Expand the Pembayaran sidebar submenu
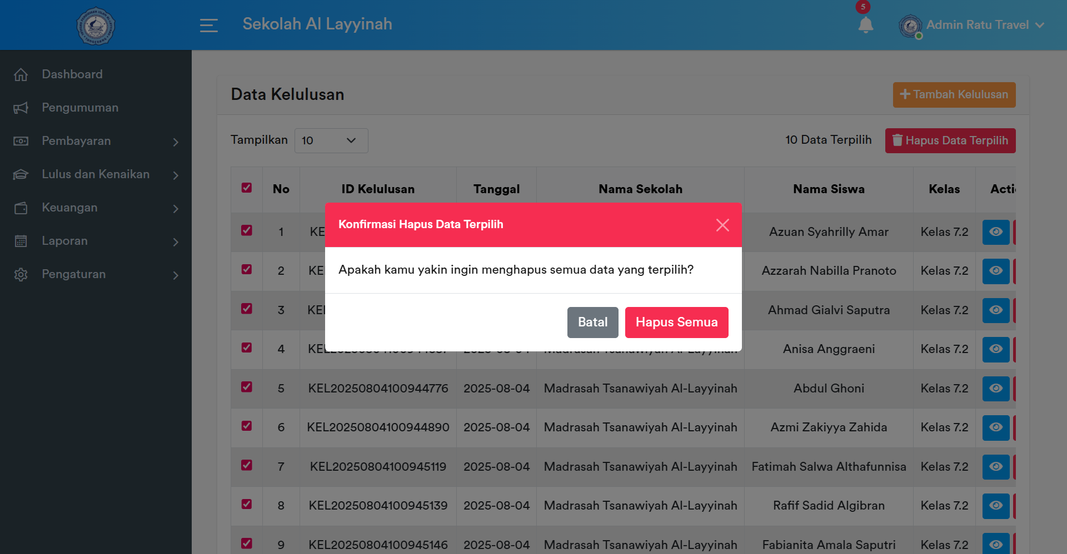This screenshot has height=554, width=1067. coord(96,141)
